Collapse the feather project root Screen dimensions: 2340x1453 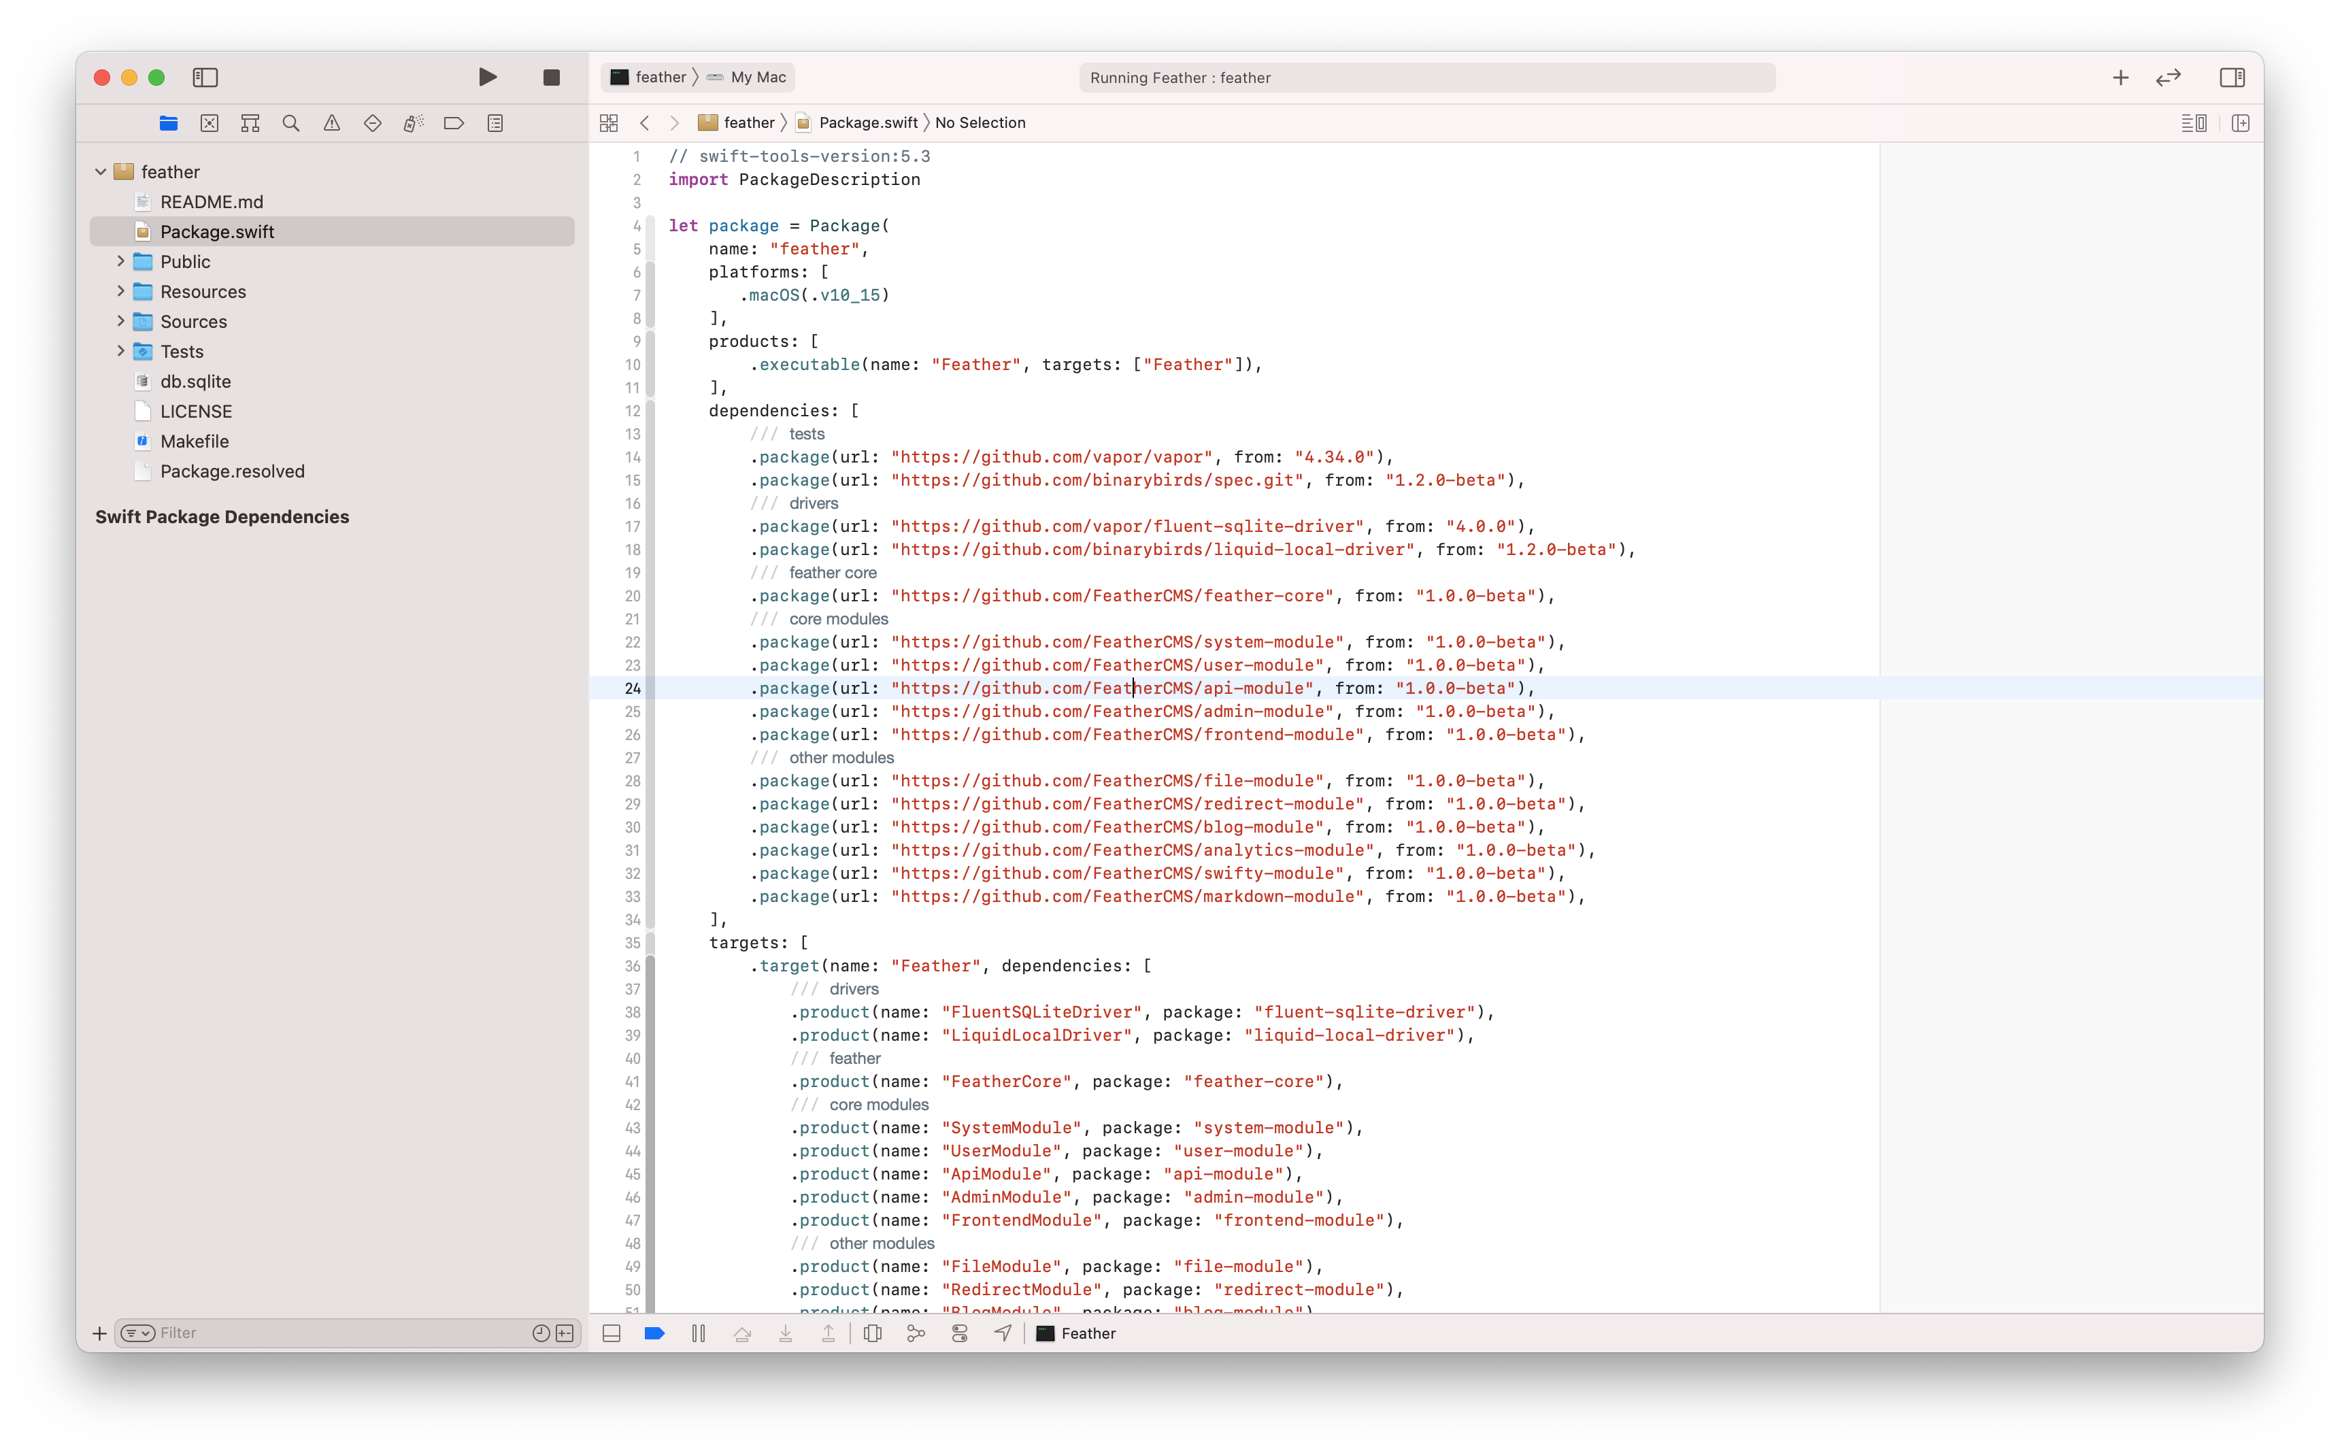click(x=101, y=172)
